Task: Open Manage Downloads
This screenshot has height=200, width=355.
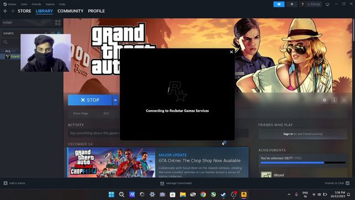Action: point(176,183)
